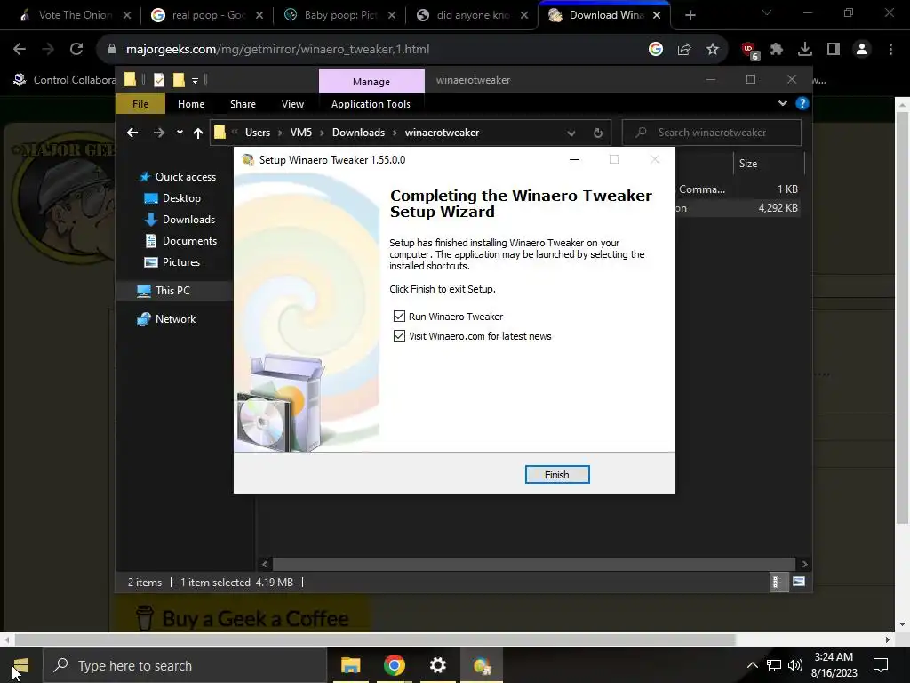Screen dimensions: 910x683
Task: Click the Google icon in address bar
Action: pos(655,50)
